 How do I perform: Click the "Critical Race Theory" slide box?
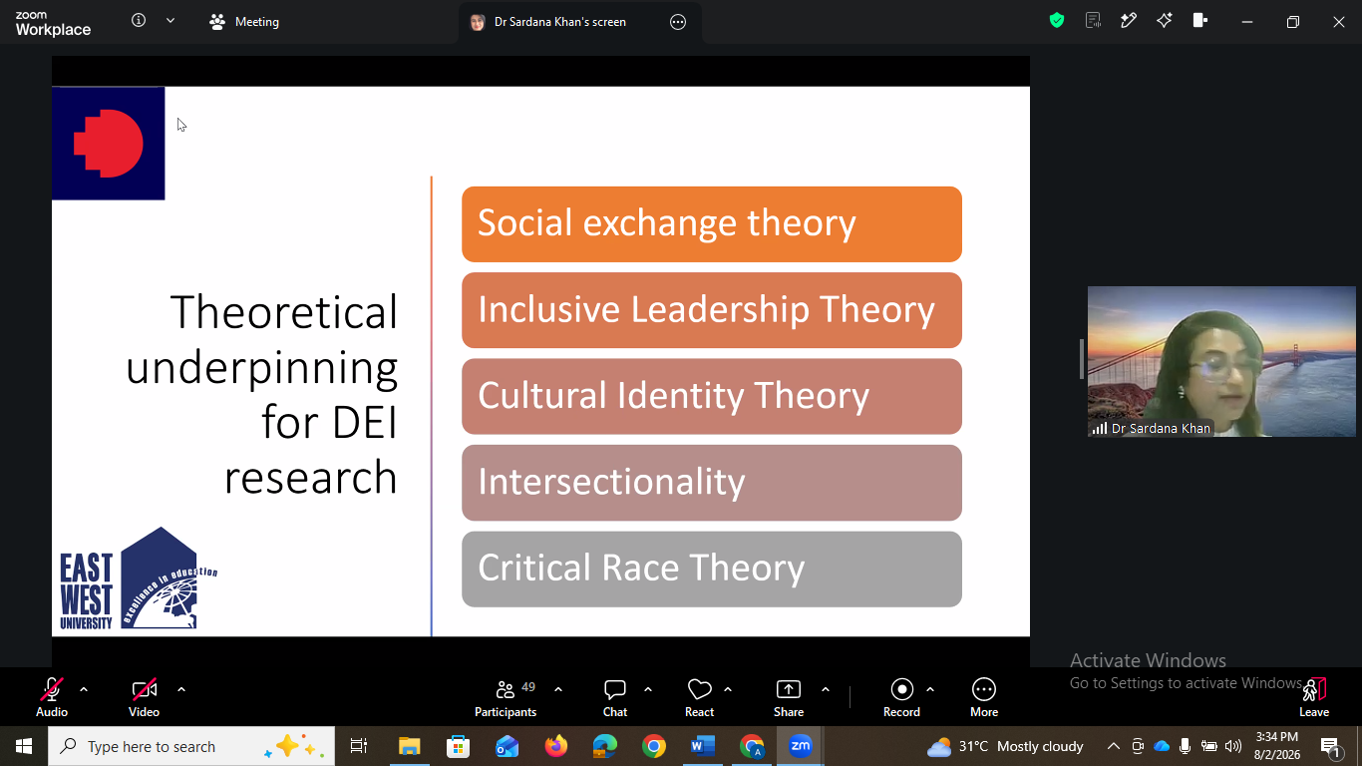(x=712, y=569)
